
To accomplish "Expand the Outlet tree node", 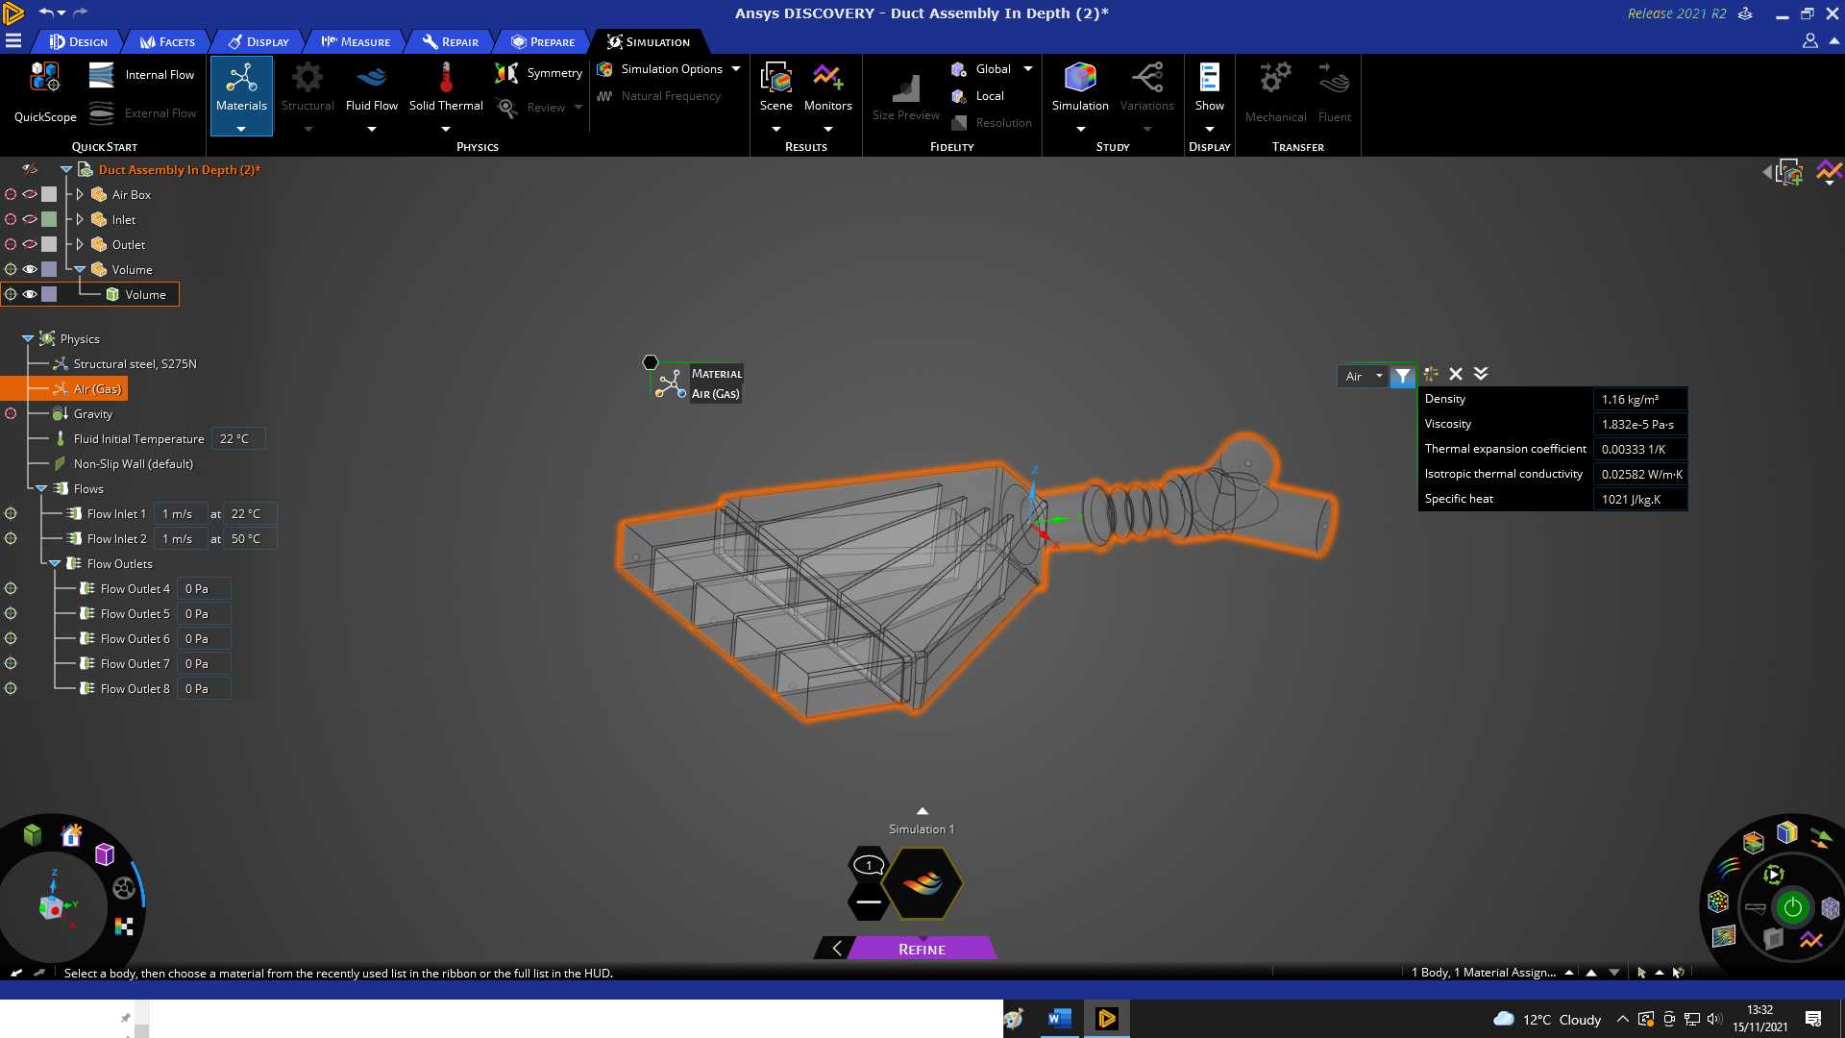I will click(81, 245).
